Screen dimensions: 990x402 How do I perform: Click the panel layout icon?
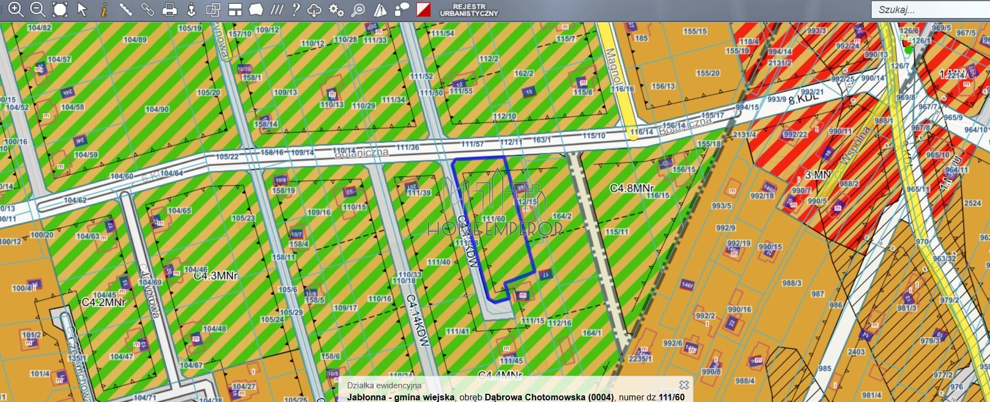coord(235,9)
